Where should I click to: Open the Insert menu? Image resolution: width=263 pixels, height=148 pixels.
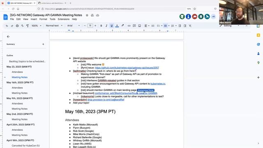(34, 19)
